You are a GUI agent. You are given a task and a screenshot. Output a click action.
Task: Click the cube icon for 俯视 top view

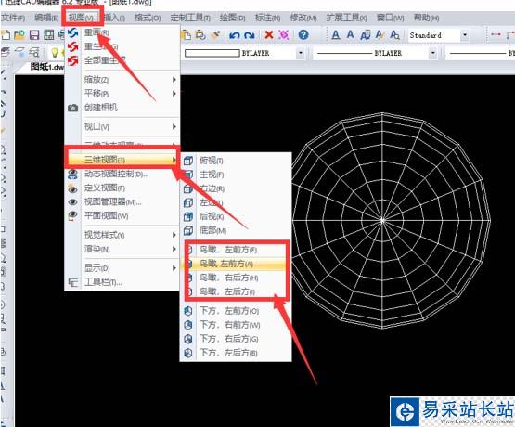coord(187,161)
